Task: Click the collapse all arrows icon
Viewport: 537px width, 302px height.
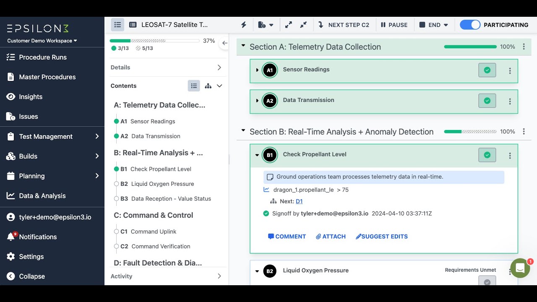Action: [303, 25]
